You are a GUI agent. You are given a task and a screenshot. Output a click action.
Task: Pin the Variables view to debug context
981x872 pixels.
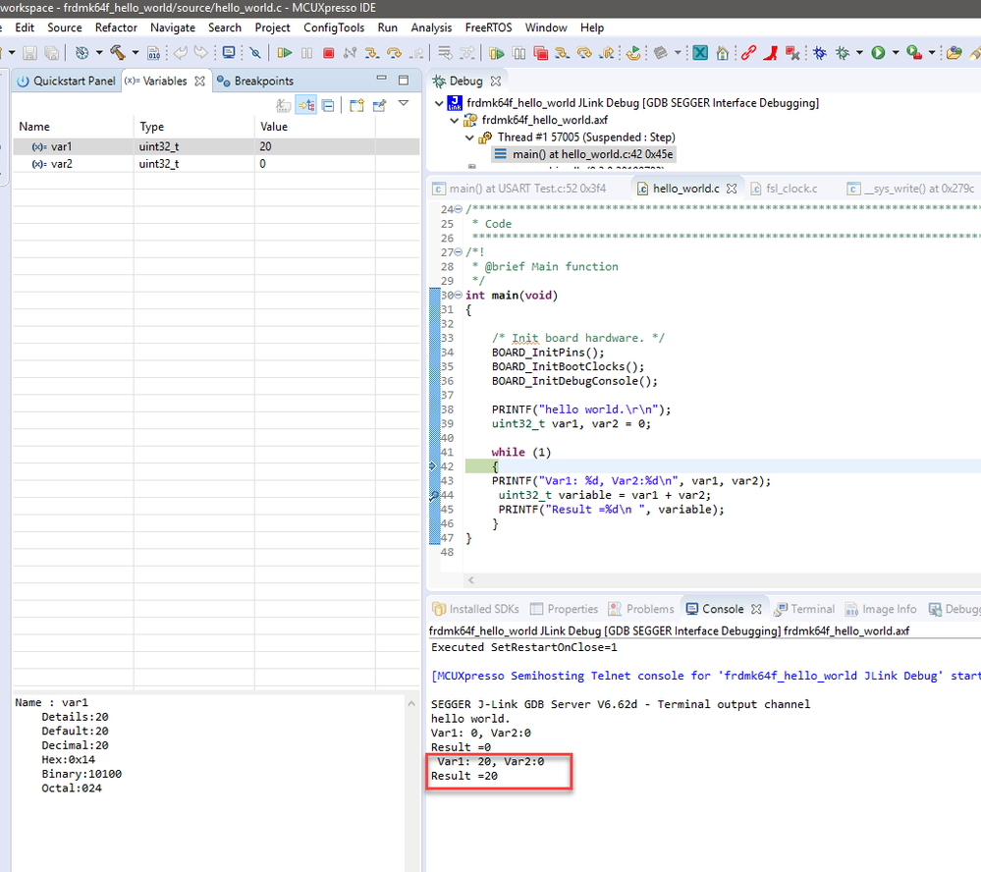(x=379, y=105)
